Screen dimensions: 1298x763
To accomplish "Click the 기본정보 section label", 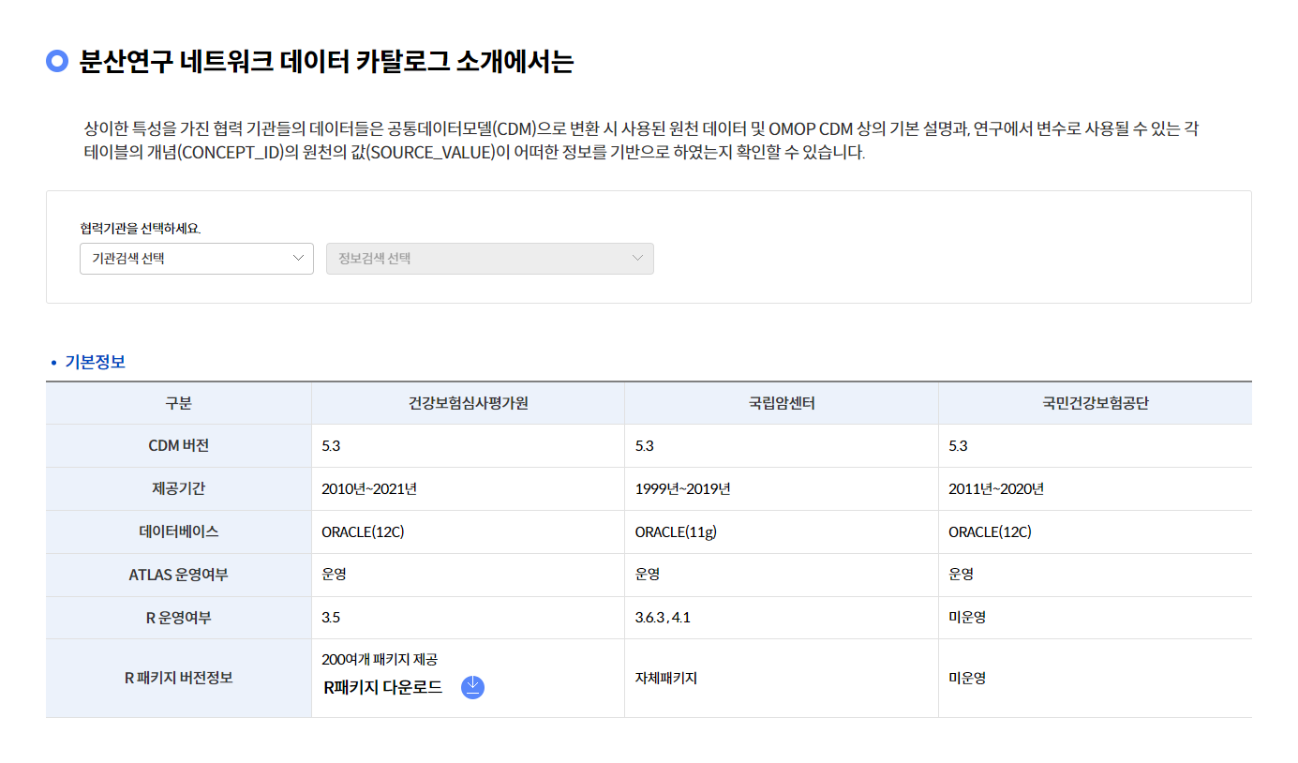I will pyautogui.click(x=95, y=362).
